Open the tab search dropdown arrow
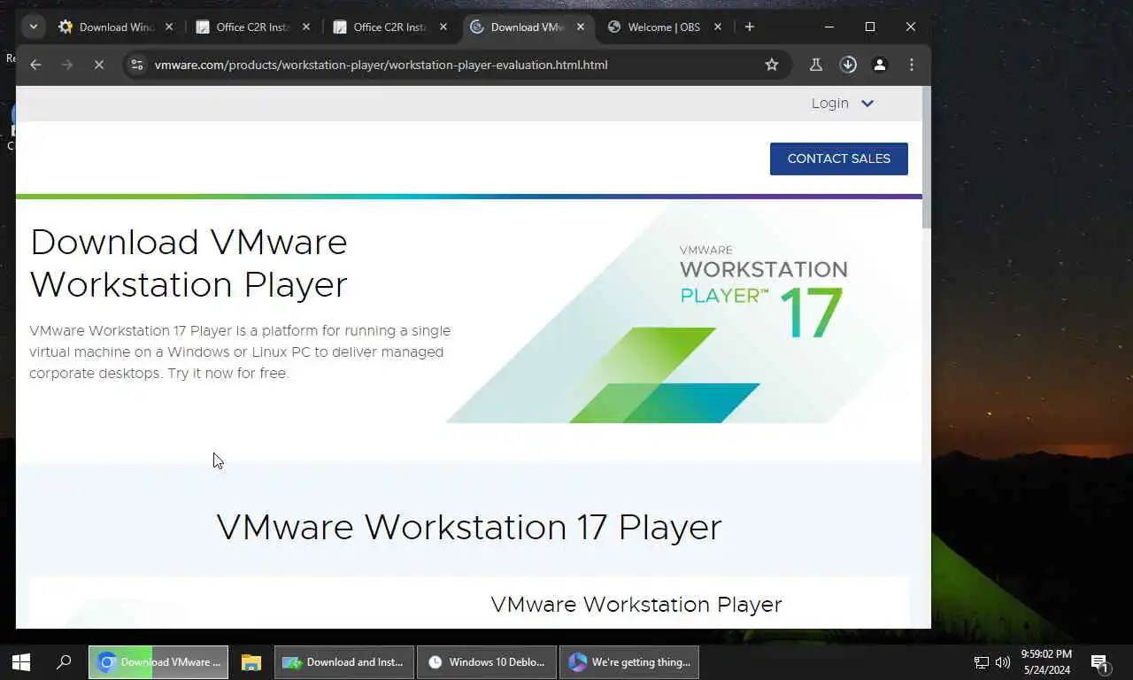This screenshot has height=680, width=1133. point(34,27)
